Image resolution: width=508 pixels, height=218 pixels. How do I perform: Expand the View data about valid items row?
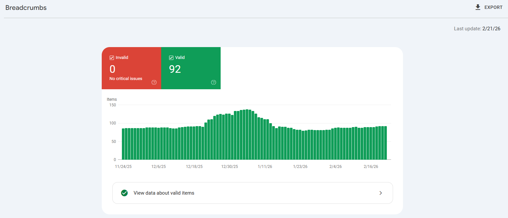point(253,193)
